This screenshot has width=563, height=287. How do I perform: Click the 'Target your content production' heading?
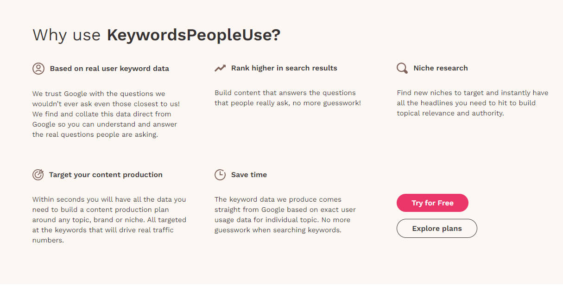click(106, 174)
